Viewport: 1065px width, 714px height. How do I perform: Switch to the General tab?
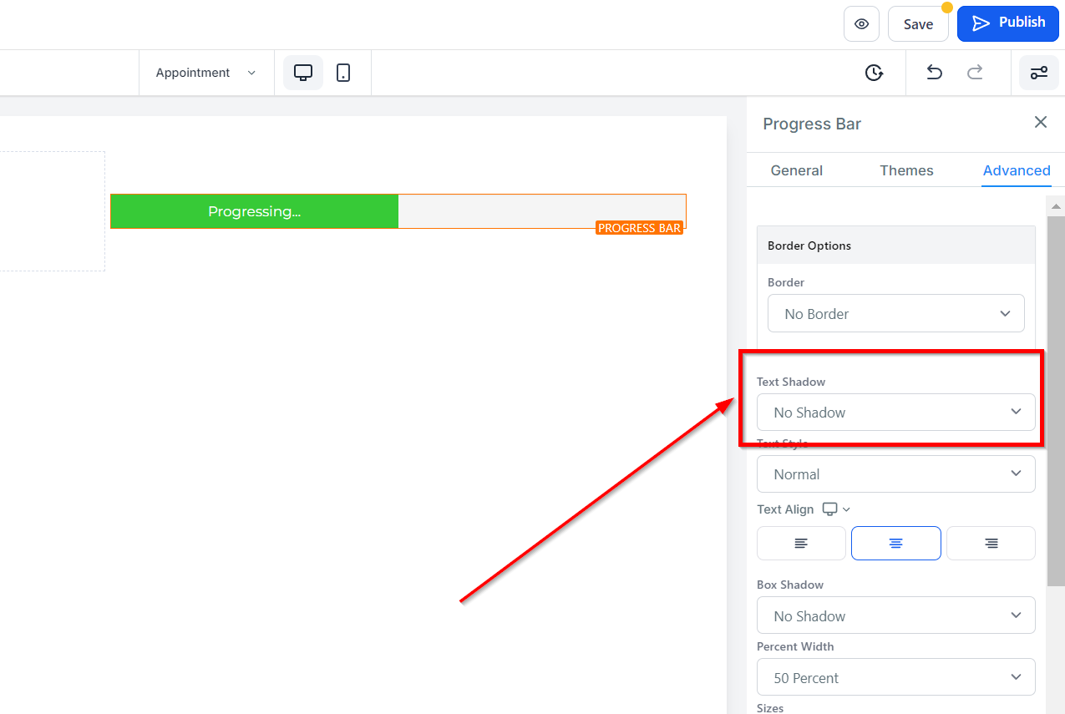796,170
